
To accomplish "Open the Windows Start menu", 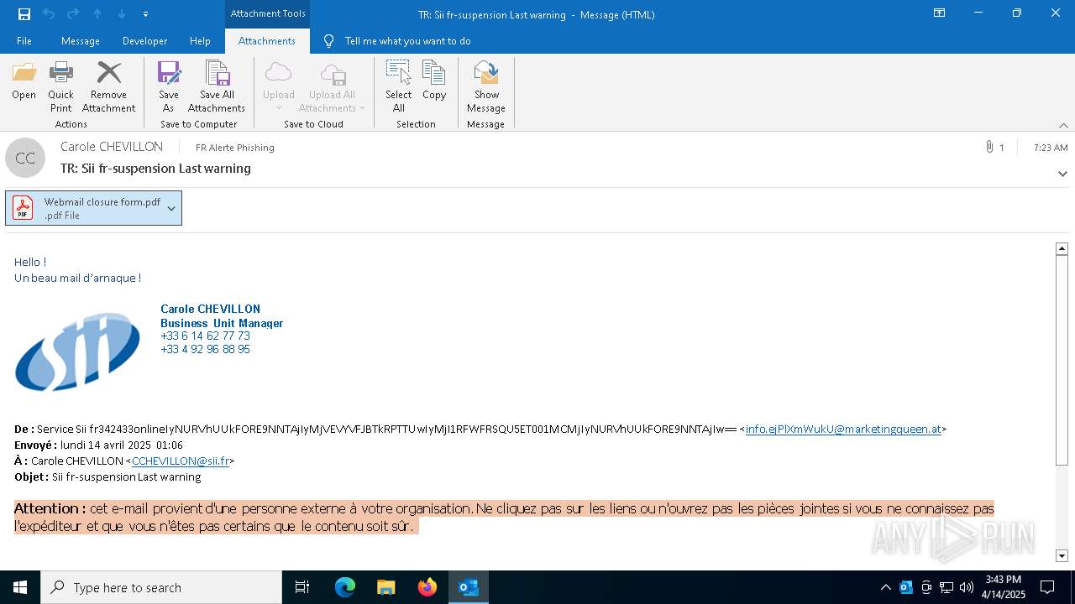I will (x=20, y=587).
